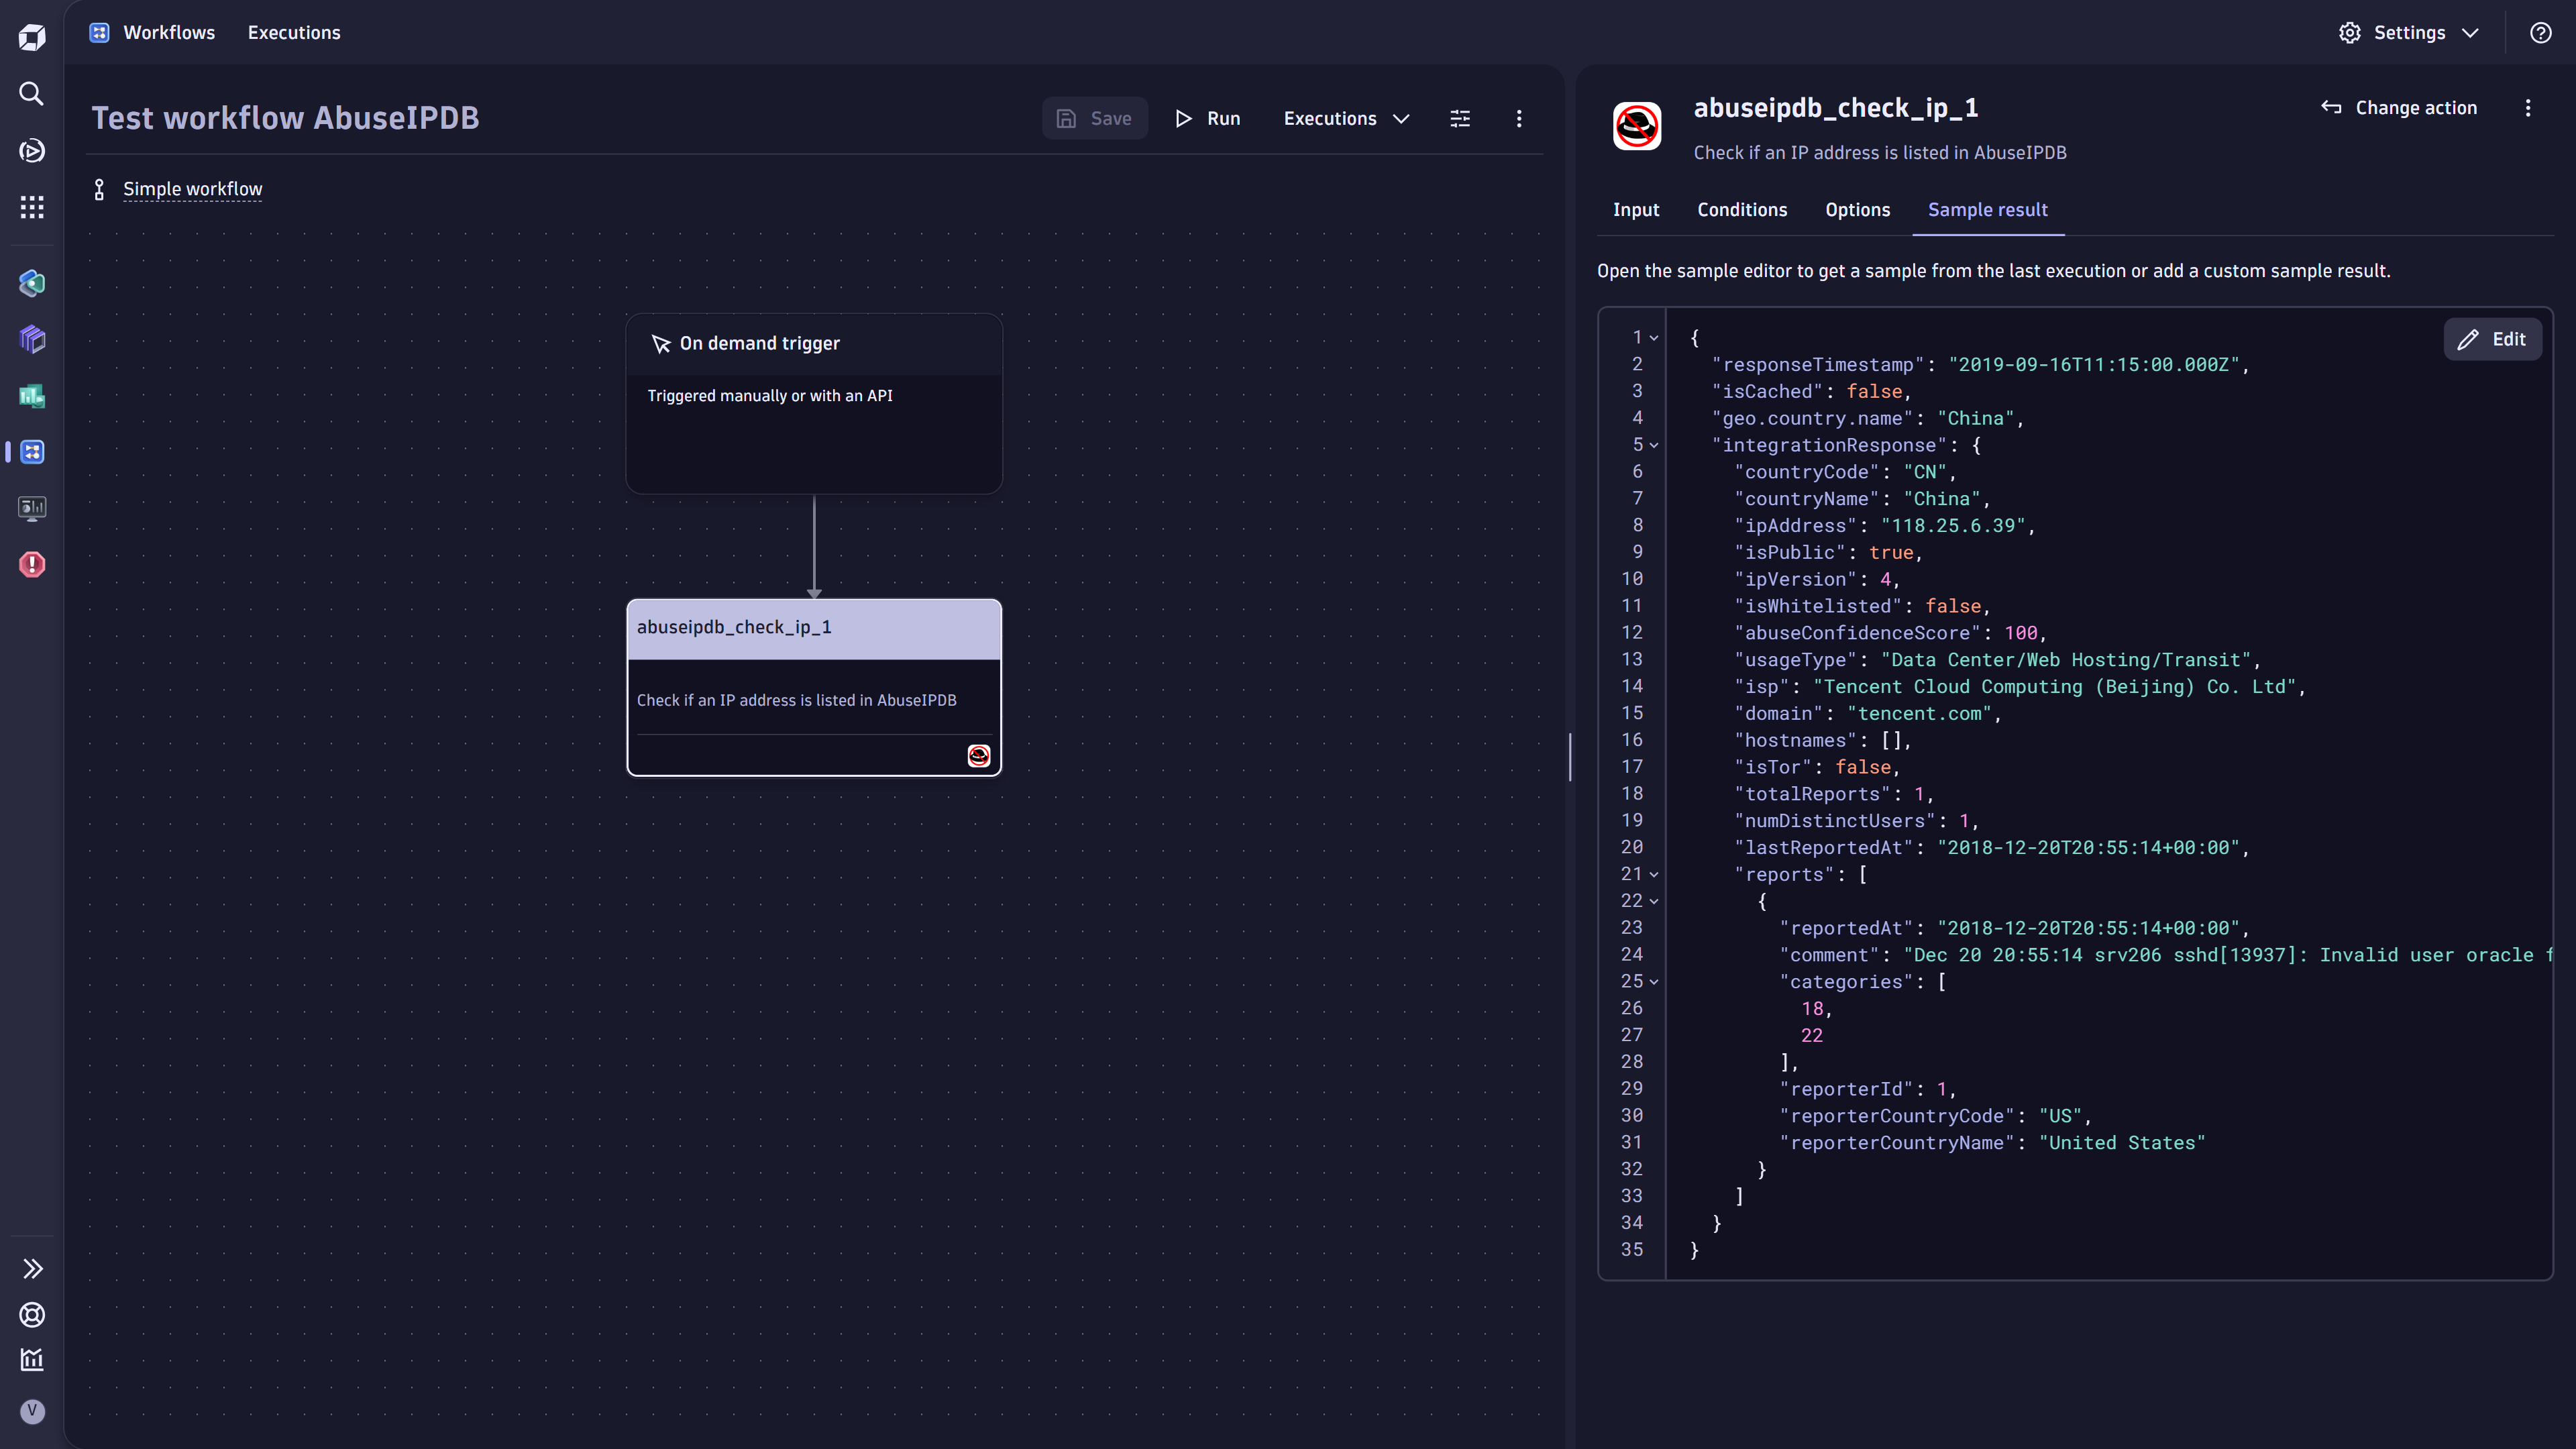Viewport: 2576px width, 1449px height.
Task: Click the lastReportedAt timestamp on line 20
Action: [2088, 848]
